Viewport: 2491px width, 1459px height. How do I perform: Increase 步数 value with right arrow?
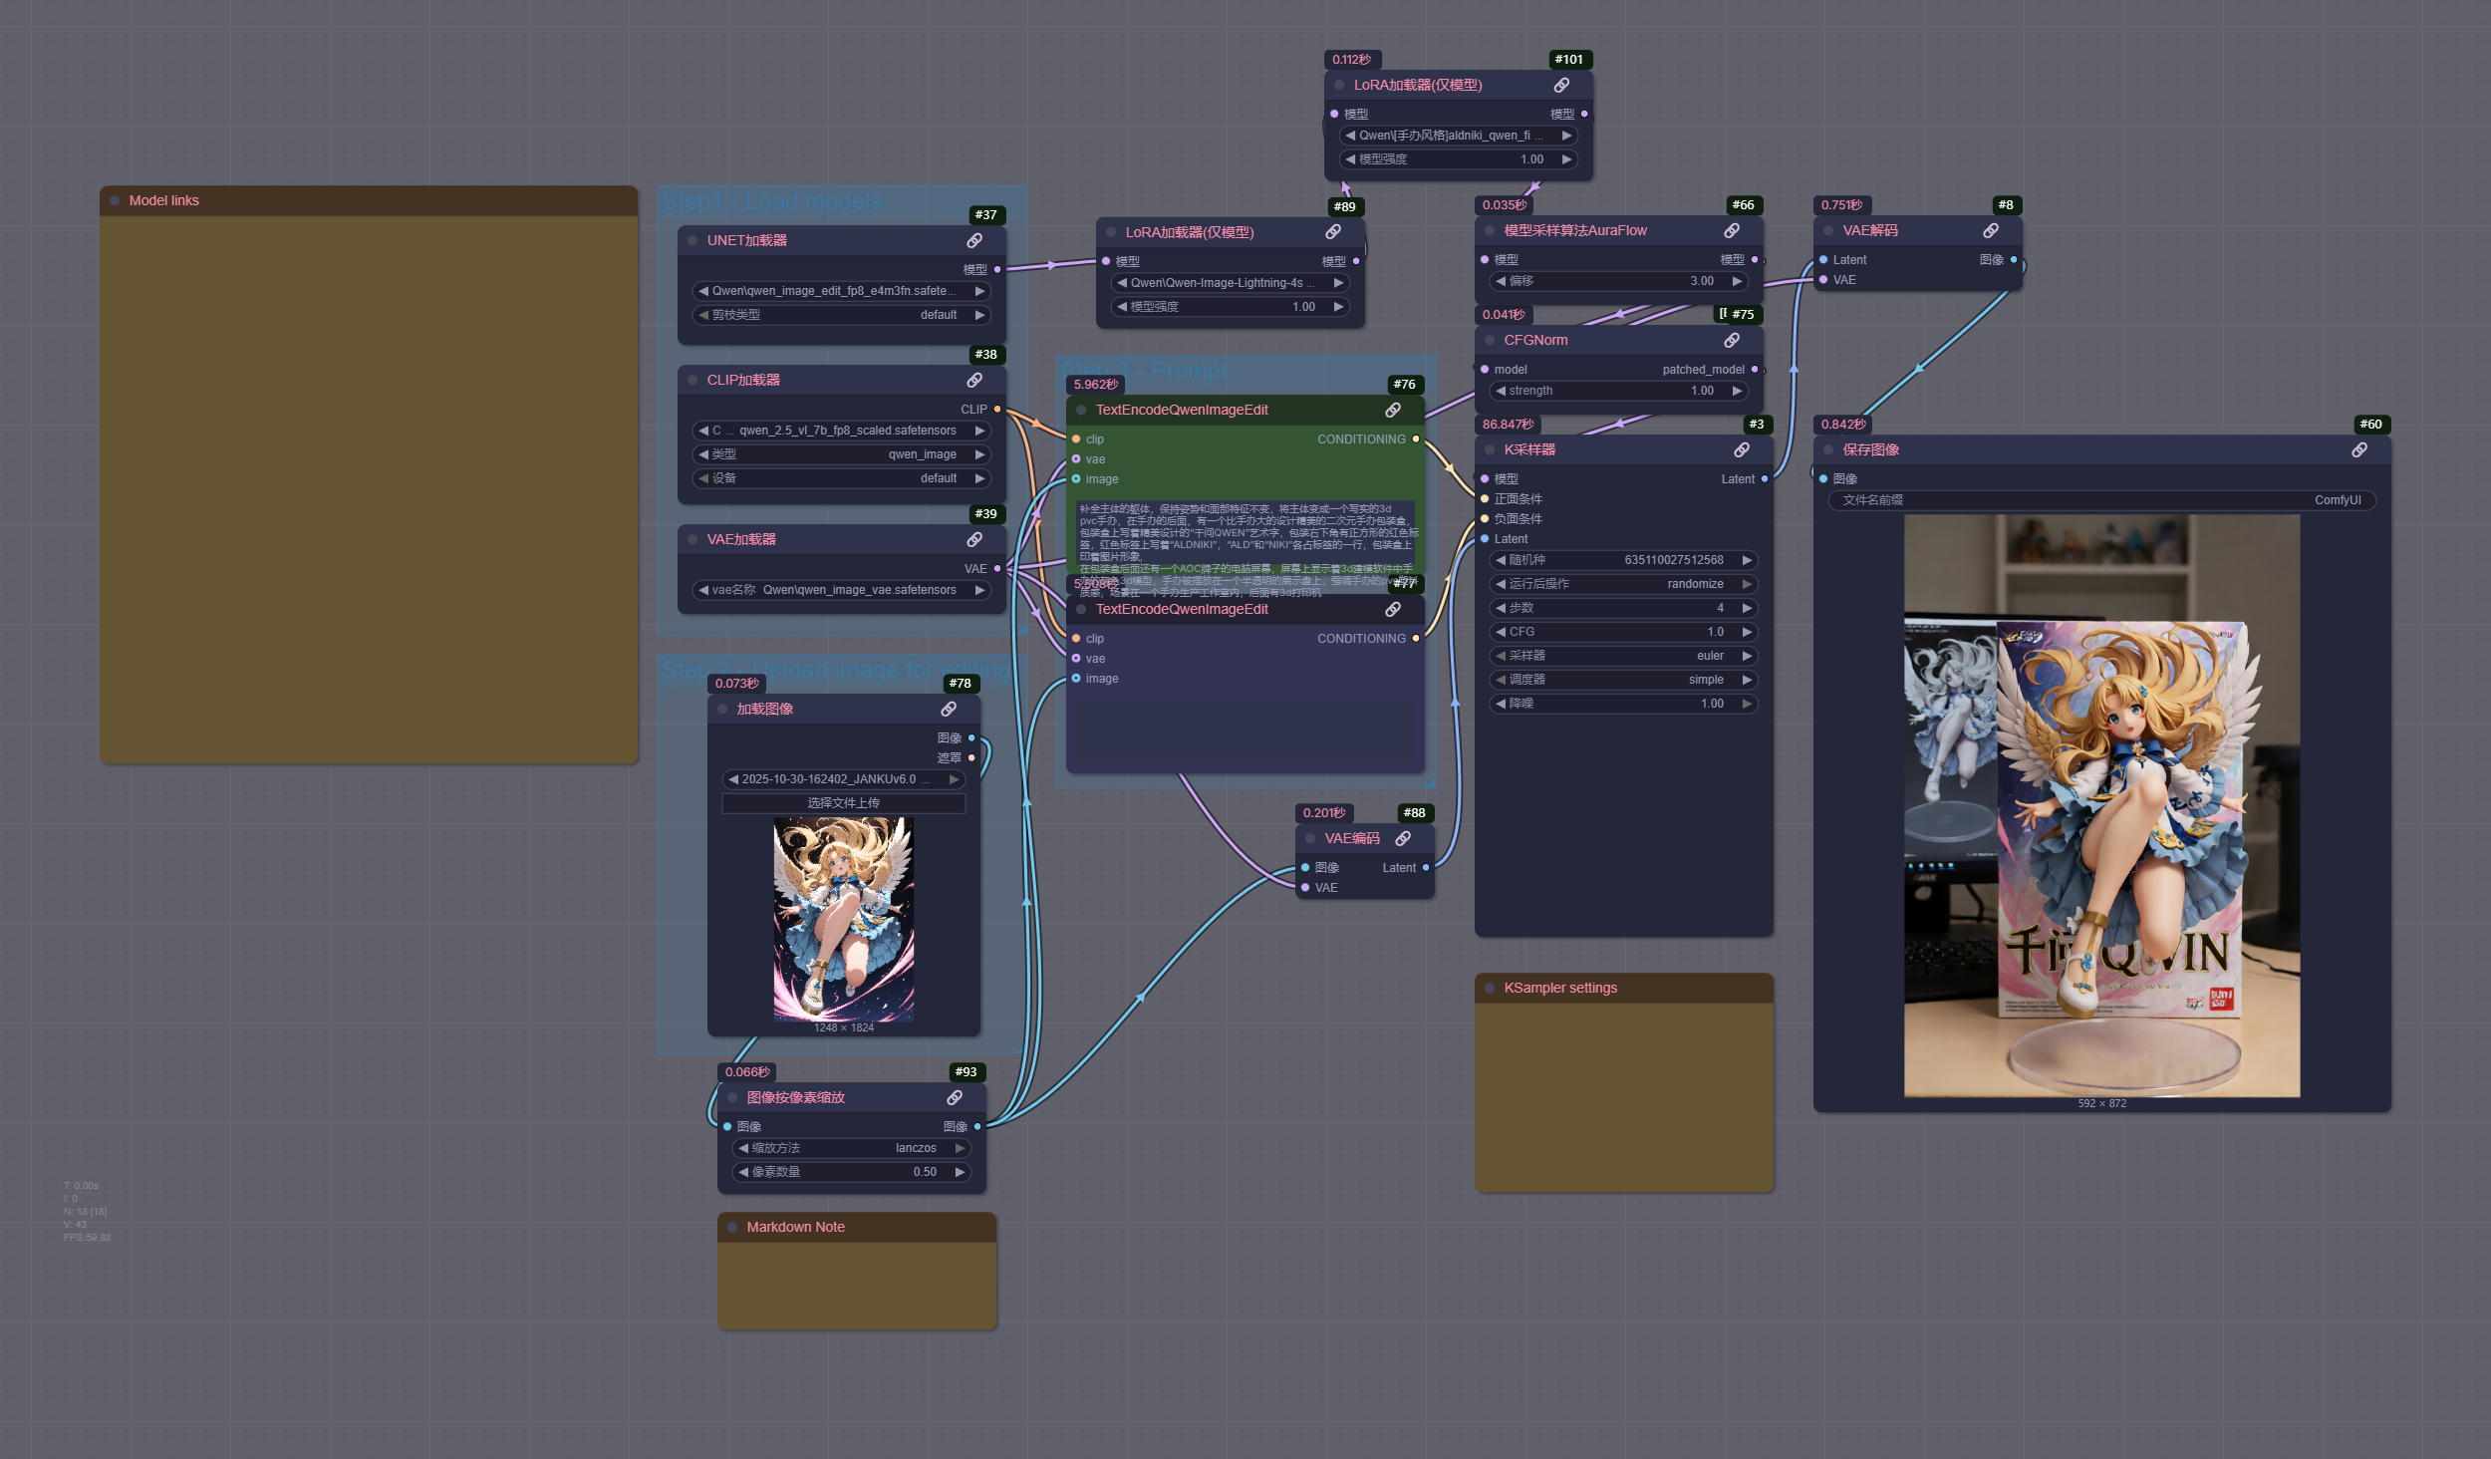coord(1747,608)
